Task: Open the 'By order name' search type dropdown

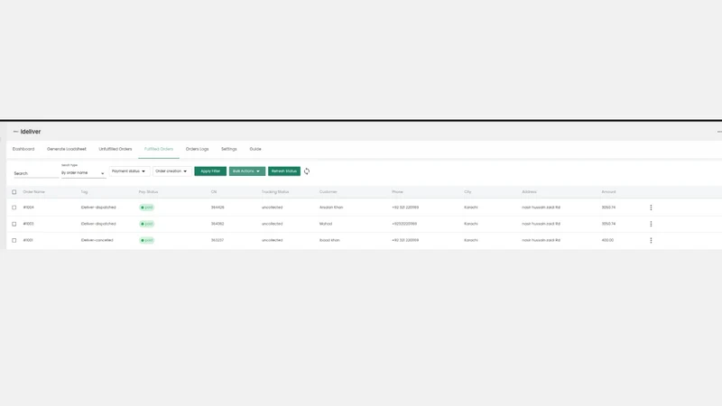Action: tap(83, 172)
